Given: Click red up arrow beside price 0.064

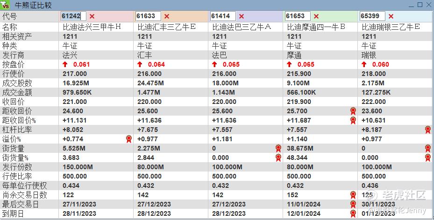Looking at the screenshot, I should coord(140,64).
